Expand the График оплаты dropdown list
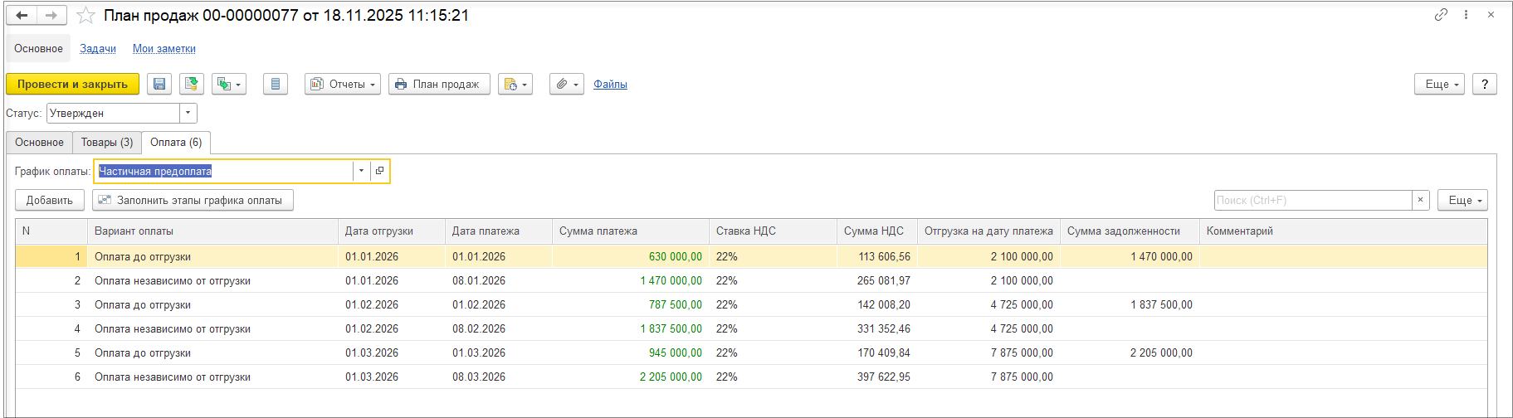Image resolution: width=1513 pixels, height=418 pixels. [x=361, y=171]
